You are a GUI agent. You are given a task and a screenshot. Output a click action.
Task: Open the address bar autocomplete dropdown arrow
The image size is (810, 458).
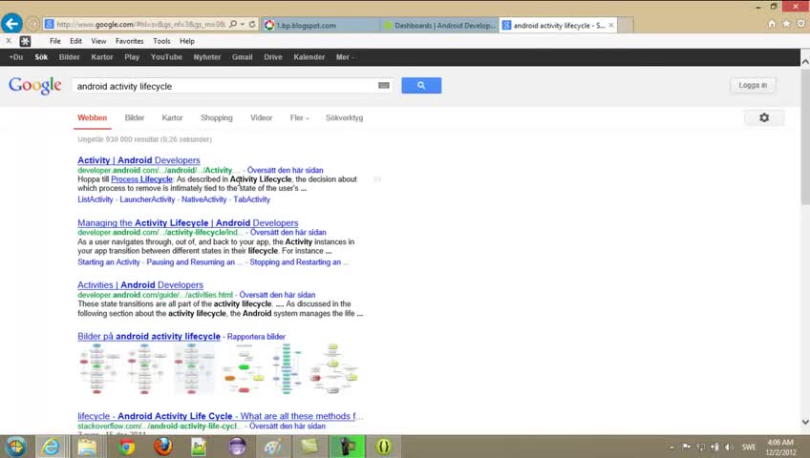click(243, 24)
